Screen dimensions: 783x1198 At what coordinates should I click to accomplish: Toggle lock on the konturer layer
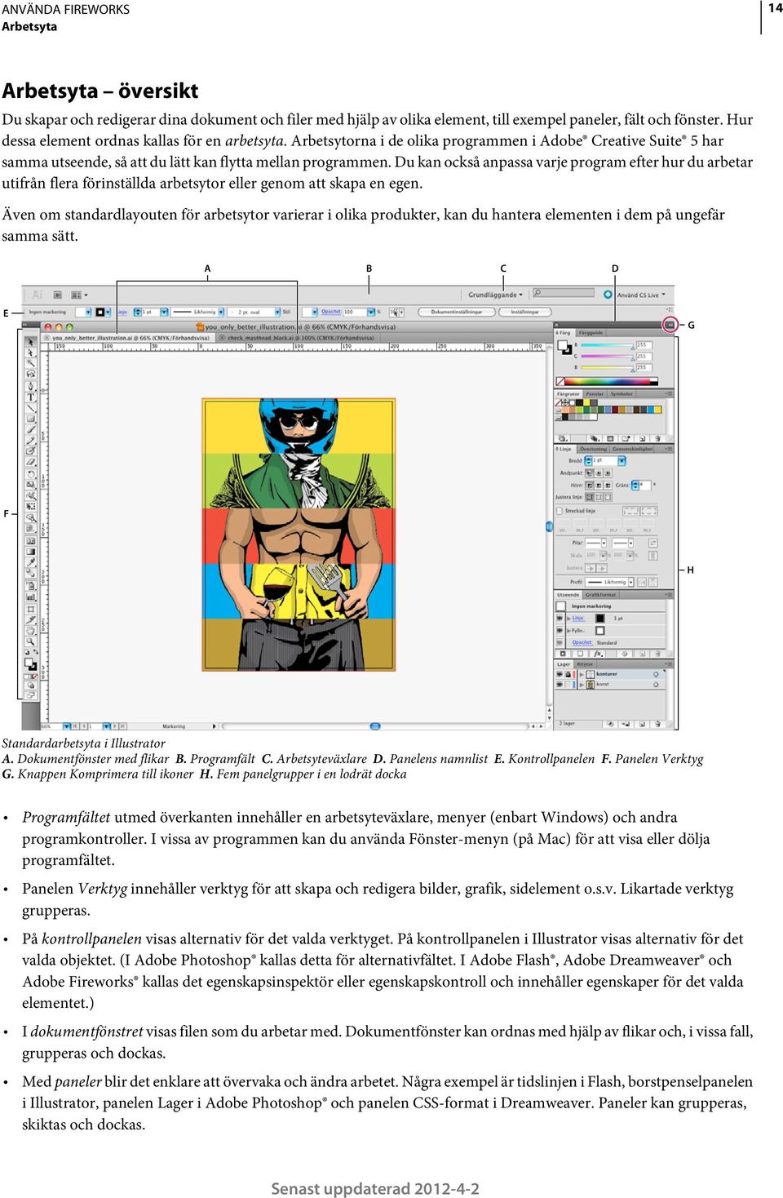pyautogui.click(x=568, y=674)
